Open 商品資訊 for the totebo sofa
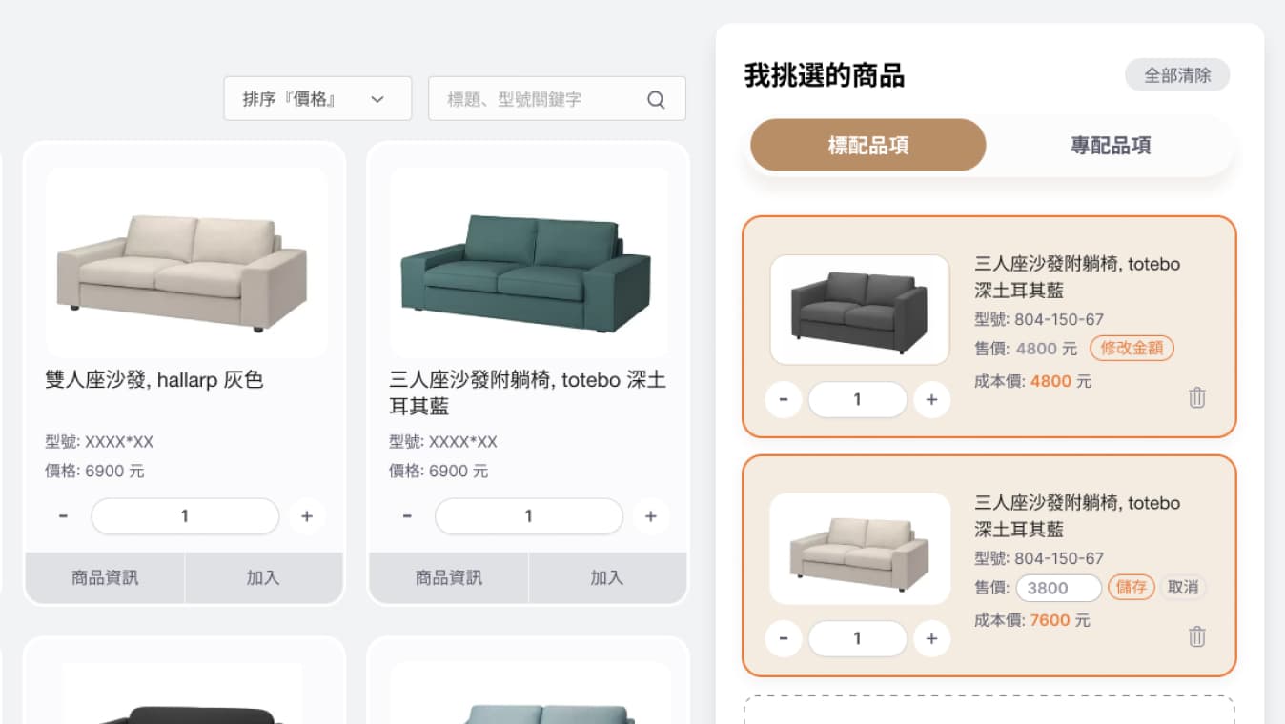Image resolution: width=1285 pixels, height=724 pixels. (x=448, y=577)
